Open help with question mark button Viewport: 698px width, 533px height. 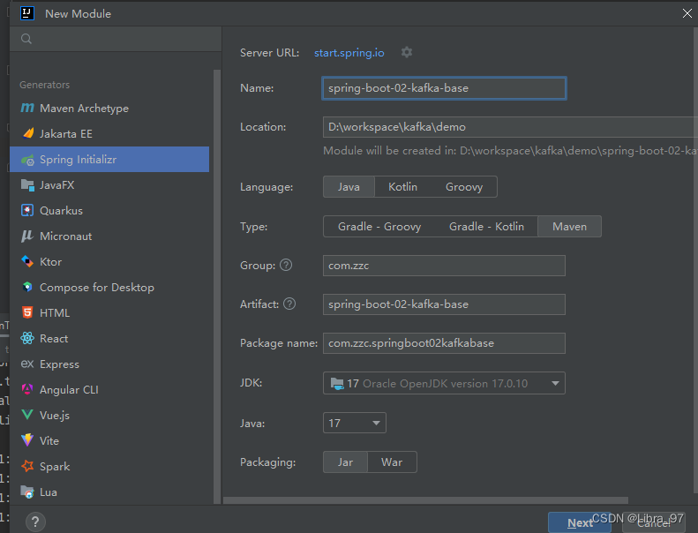(x=35, y=522)
